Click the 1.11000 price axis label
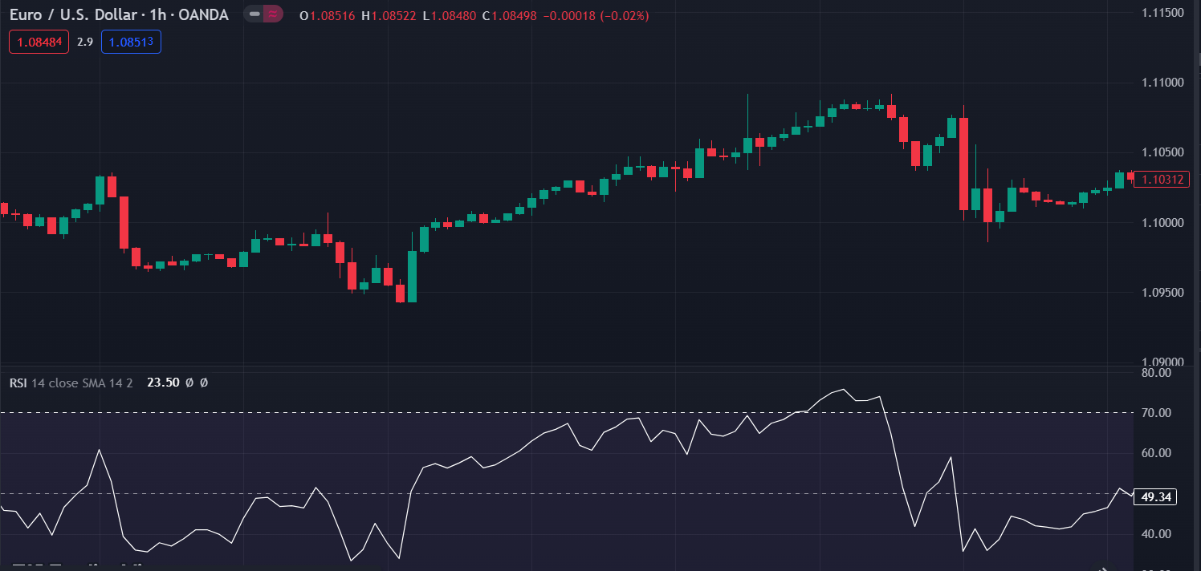The image size is (1201, 571). tap(1161, 83)
